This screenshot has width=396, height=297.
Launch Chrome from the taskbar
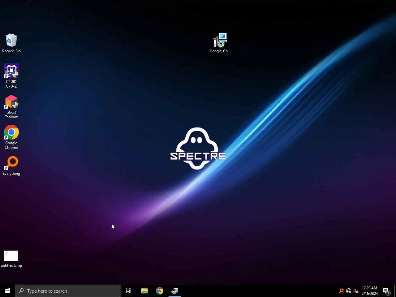pos(160,291)
